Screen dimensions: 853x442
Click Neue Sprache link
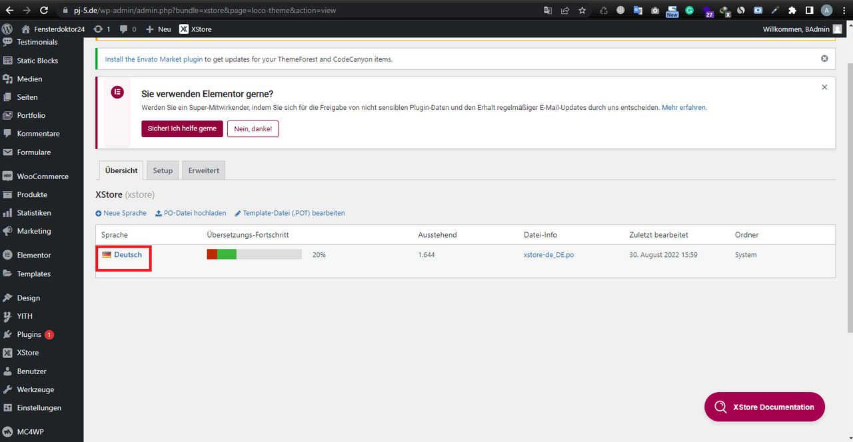(121, 213)
